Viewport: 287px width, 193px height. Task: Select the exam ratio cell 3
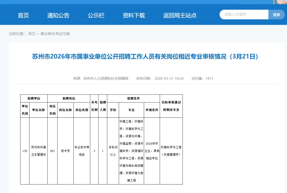pos(94,151)
